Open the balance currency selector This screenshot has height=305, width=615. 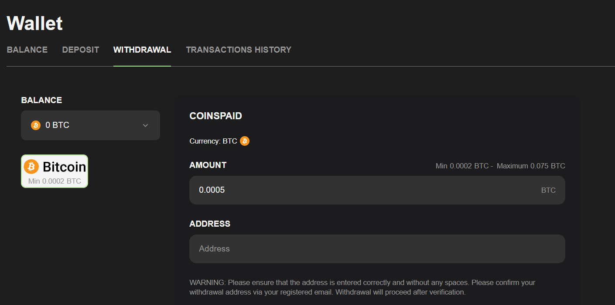[x=90, y=125]
